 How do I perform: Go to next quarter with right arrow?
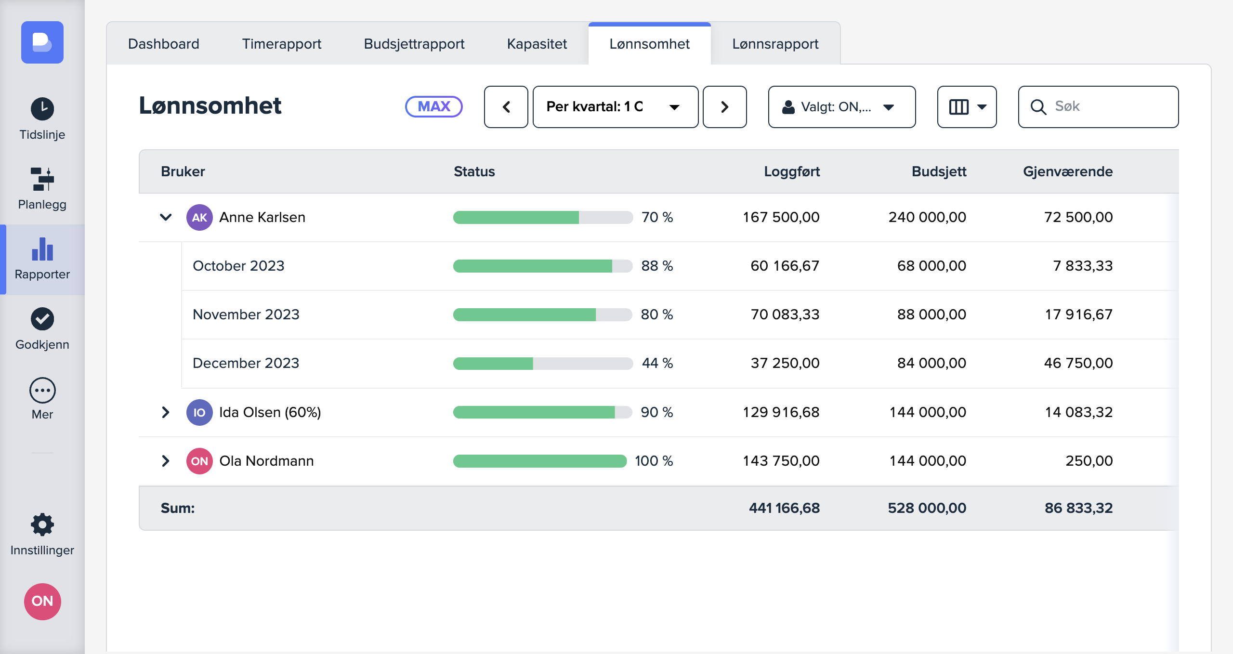click(724, 107)
